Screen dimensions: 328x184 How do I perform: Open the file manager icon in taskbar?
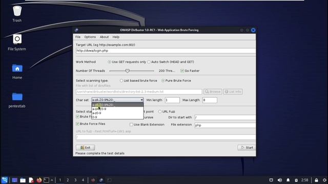pos(23,180)
